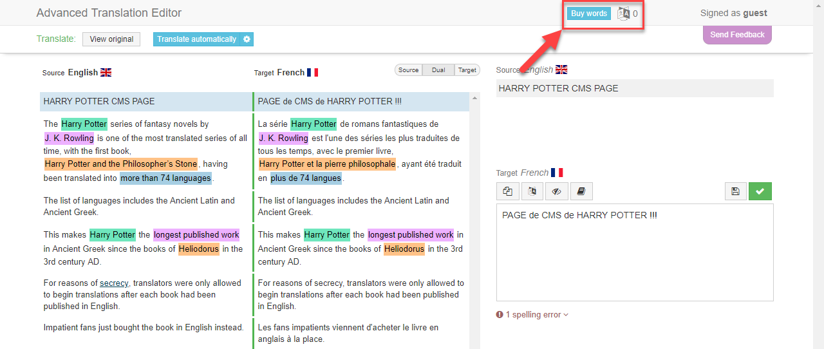This screenshot has height=349, width=824.
Task: Click the Buy words button
Action: pos(589,14)
